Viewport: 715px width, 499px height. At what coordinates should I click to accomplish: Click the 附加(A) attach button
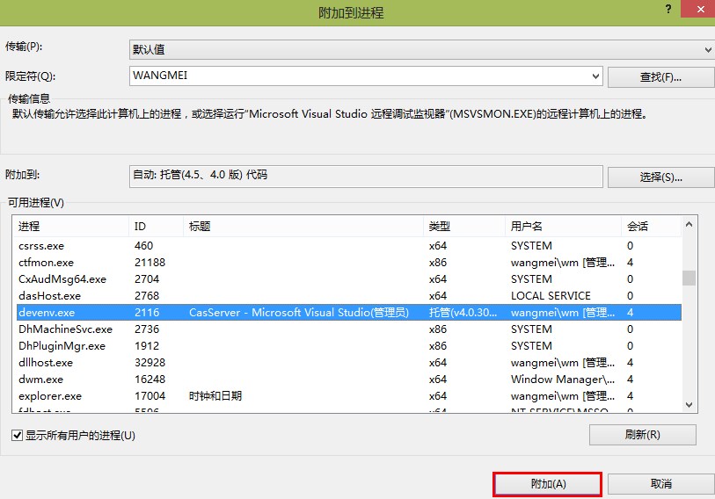pyautogui.click(x=548, y=484)
